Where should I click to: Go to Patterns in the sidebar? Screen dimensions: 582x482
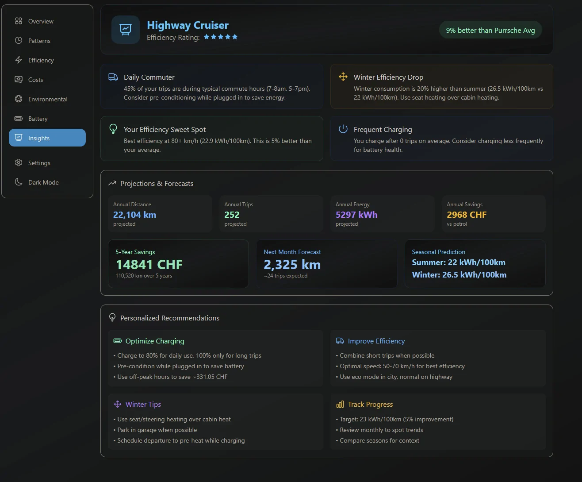[x=47, y=41]
